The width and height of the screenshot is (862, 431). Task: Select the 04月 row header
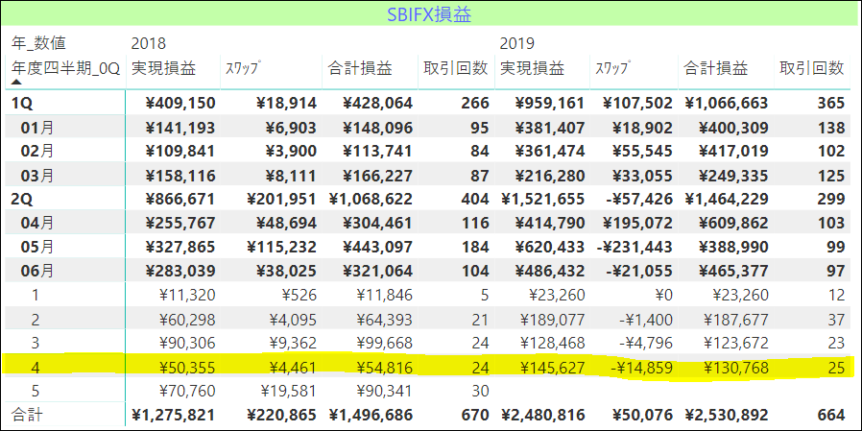pyautogui.click(x=37, y=224)
